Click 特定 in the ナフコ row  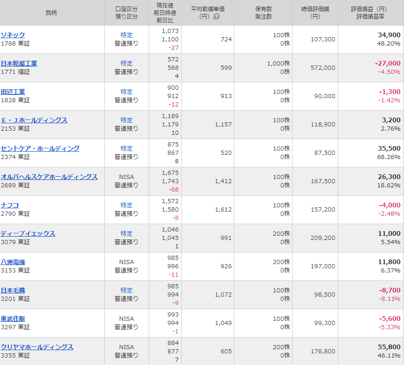126,205
